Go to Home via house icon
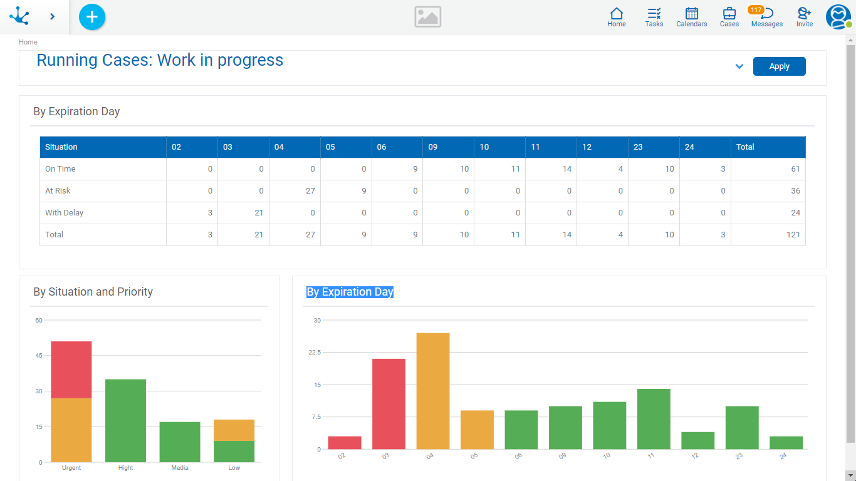This screenshot has width=856, height=481. tap(617, 17)
